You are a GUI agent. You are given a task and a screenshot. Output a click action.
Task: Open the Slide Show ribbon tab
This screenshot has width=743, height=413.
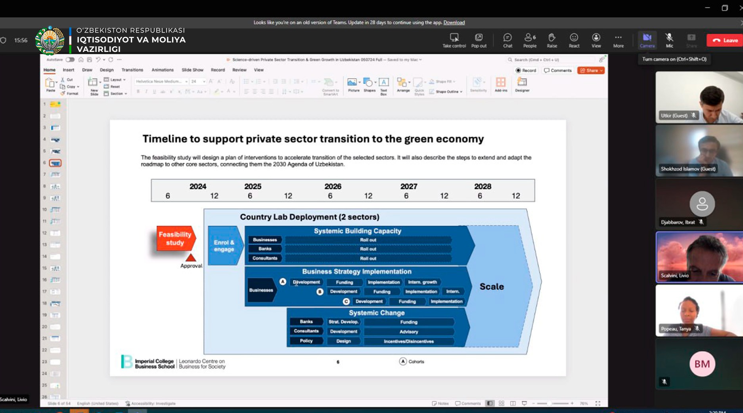192,70
